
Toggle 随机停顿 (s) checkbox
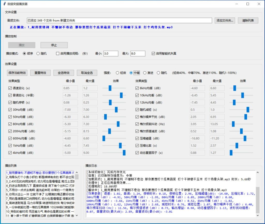point(10,102)
